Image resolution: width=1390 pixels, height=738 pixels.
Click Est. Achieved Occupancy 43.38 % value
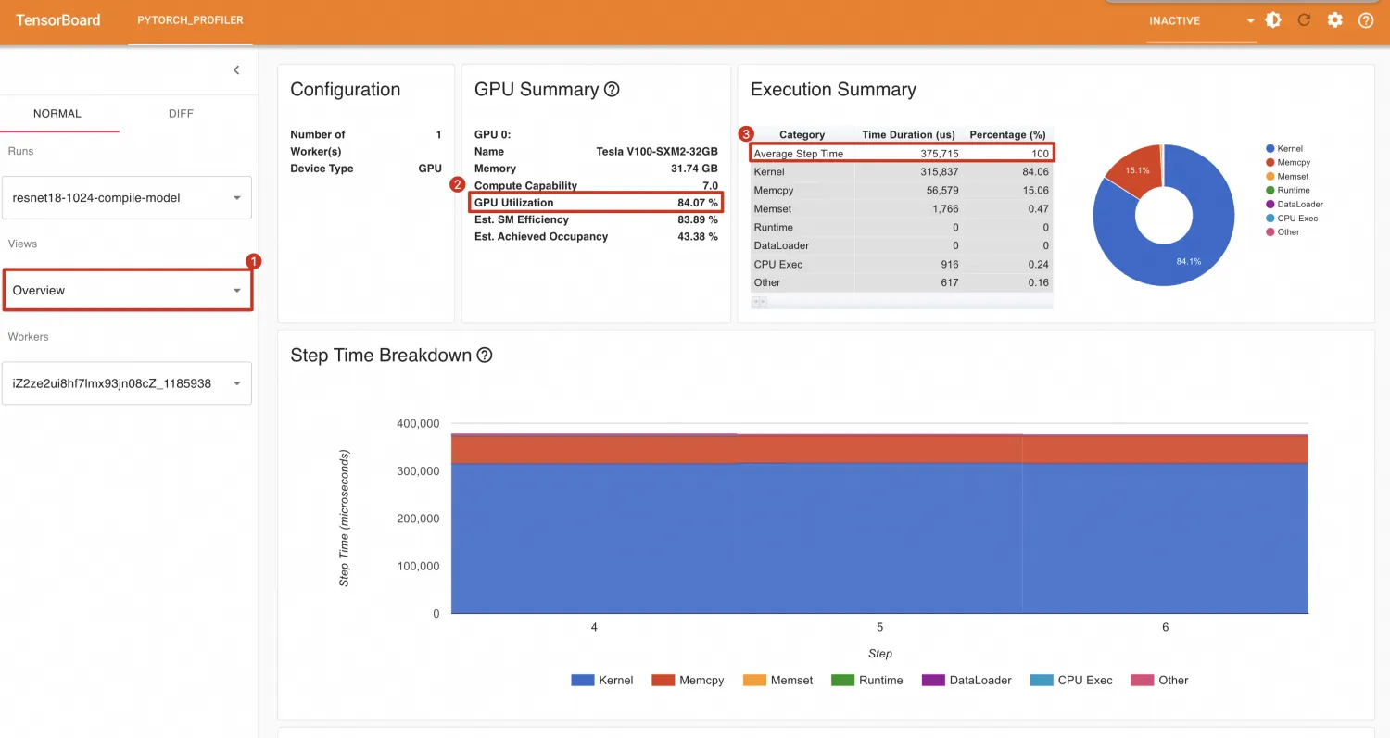[x=698, y=237]
